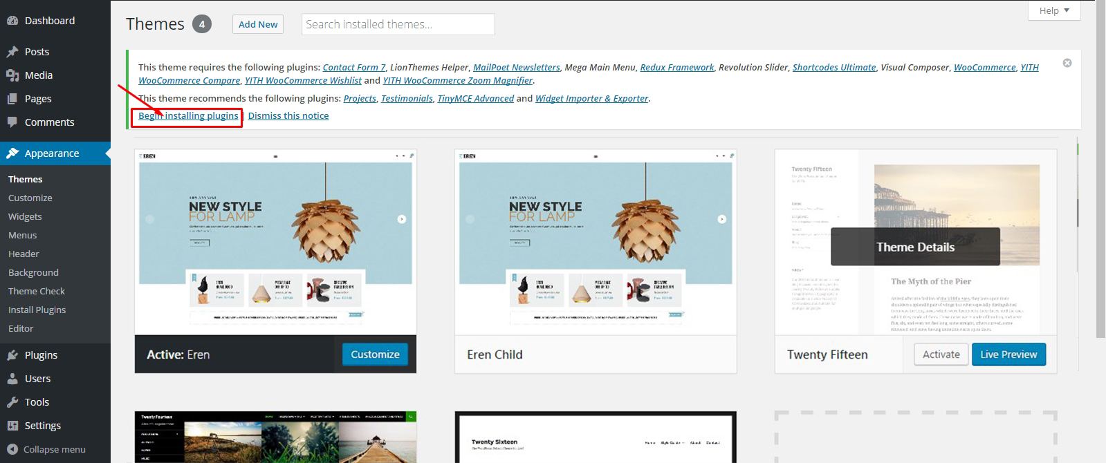Click the Media icon in sidebar
The height and width of the screenshot is (463, 1106).
pyautogui.click(x=12, y=75)
